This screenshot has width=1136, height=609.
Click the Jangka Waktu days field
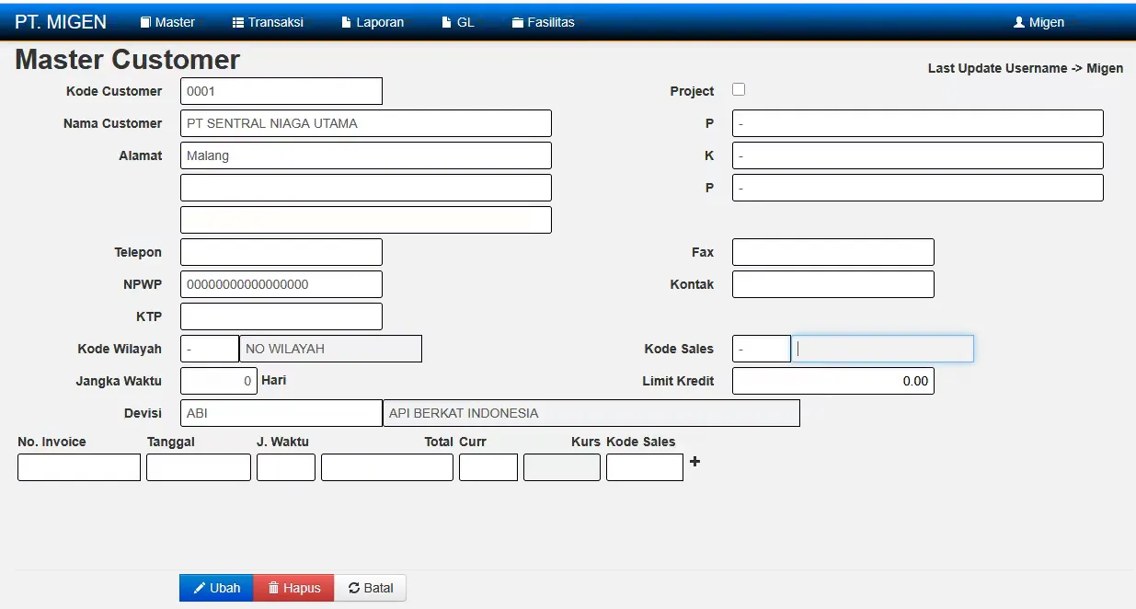click(x=219, y=381)
